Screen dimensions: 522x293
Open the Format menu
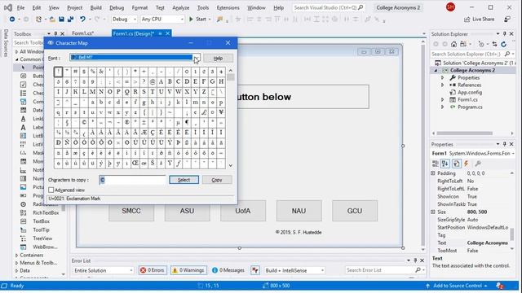click(x=139, y=7)
